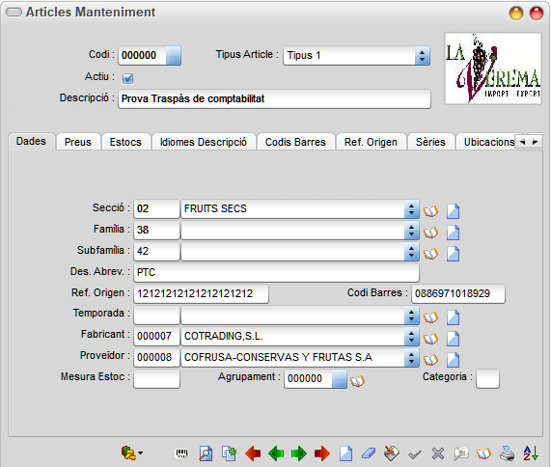Click the Mesura Estoc input field

point(156,379)
